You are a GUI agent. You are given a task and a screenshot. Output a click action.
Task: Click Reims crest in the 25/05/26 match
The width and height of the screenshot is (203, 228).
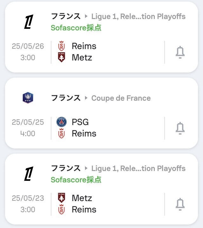click(x=62, y=46)
